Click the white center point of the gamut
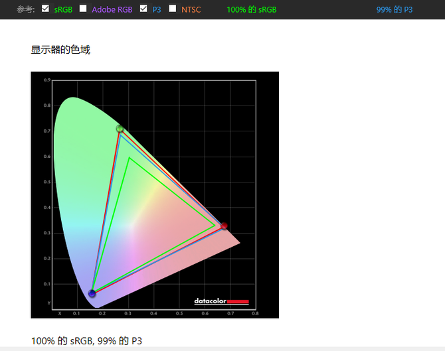Screen dimensions: 445x351 [x=133, y=227]
